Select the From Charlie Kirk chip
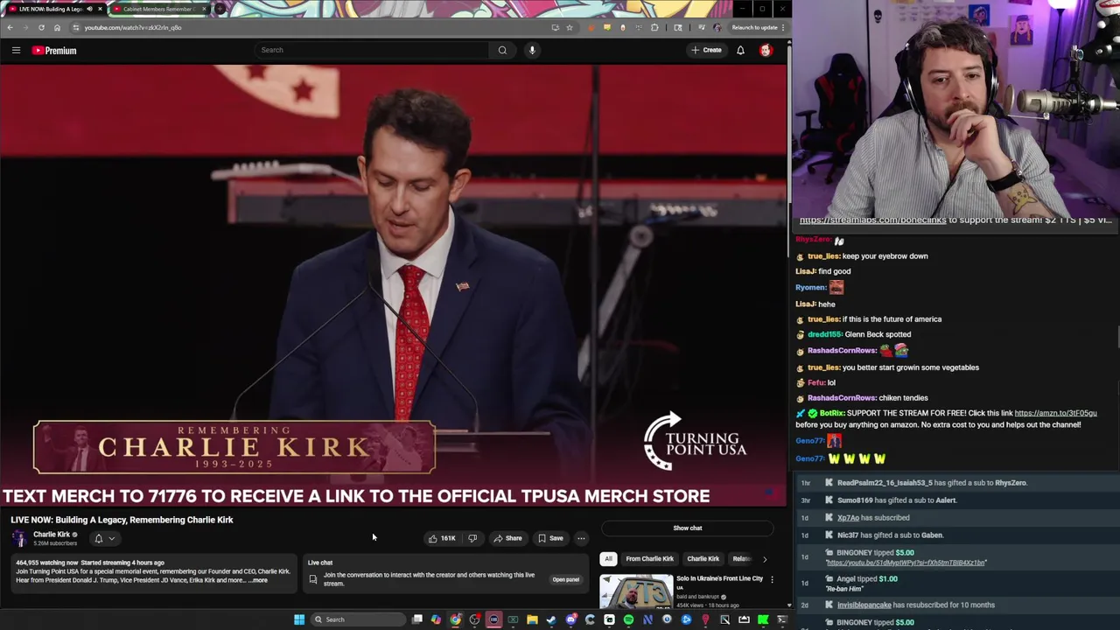 tap(649, 558)
